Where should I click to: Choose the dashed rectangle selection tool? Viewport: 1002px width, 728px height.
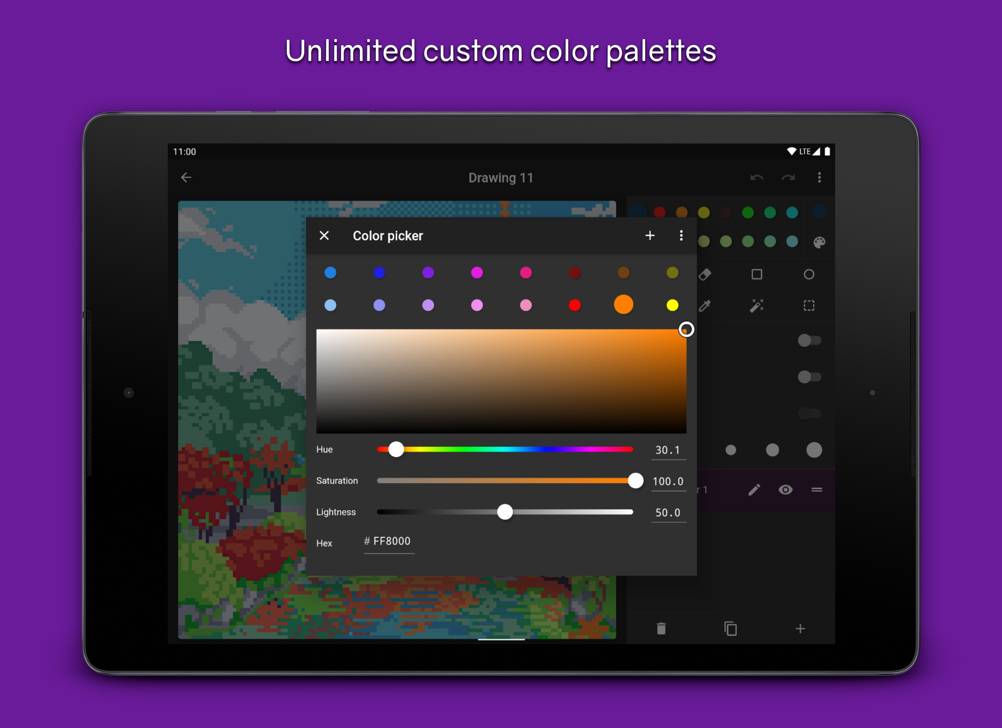tap(808, 305)
